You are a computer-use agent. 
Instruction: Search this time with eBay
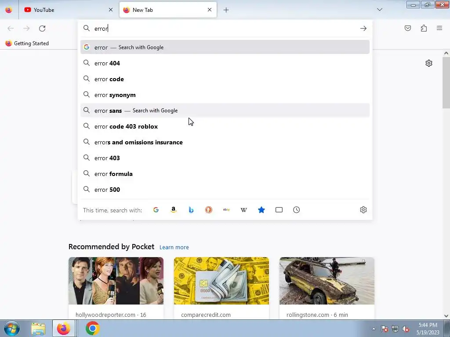point(226,210)
